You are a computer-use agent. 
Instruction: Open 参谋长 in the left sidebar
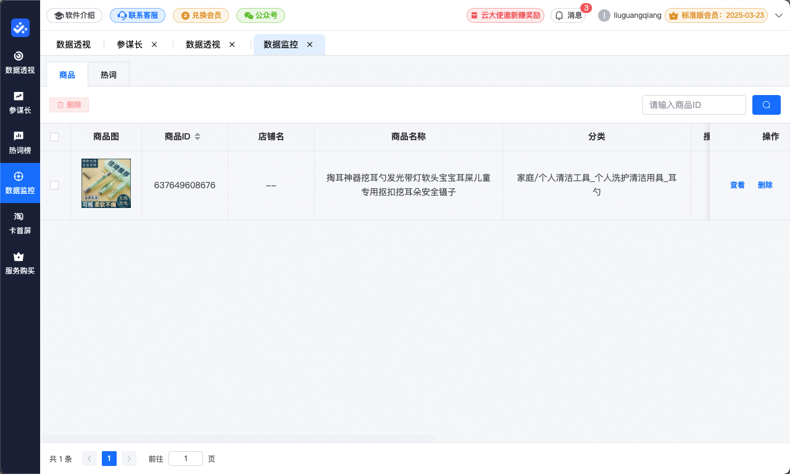20,102
